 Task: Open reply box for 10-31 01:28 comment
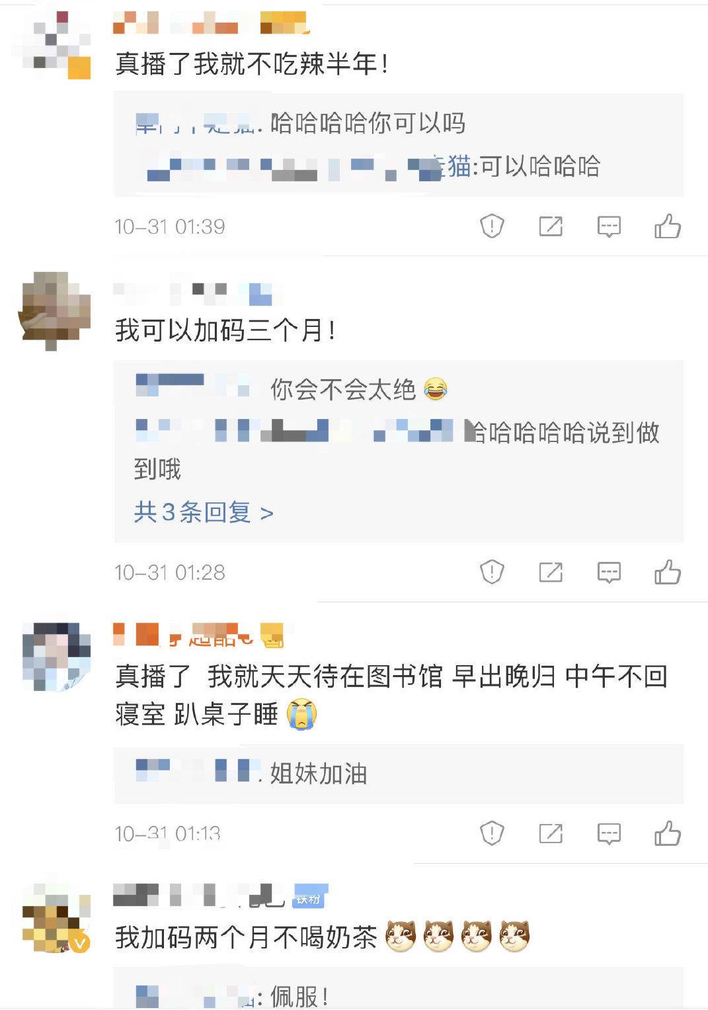coord(609,572)
